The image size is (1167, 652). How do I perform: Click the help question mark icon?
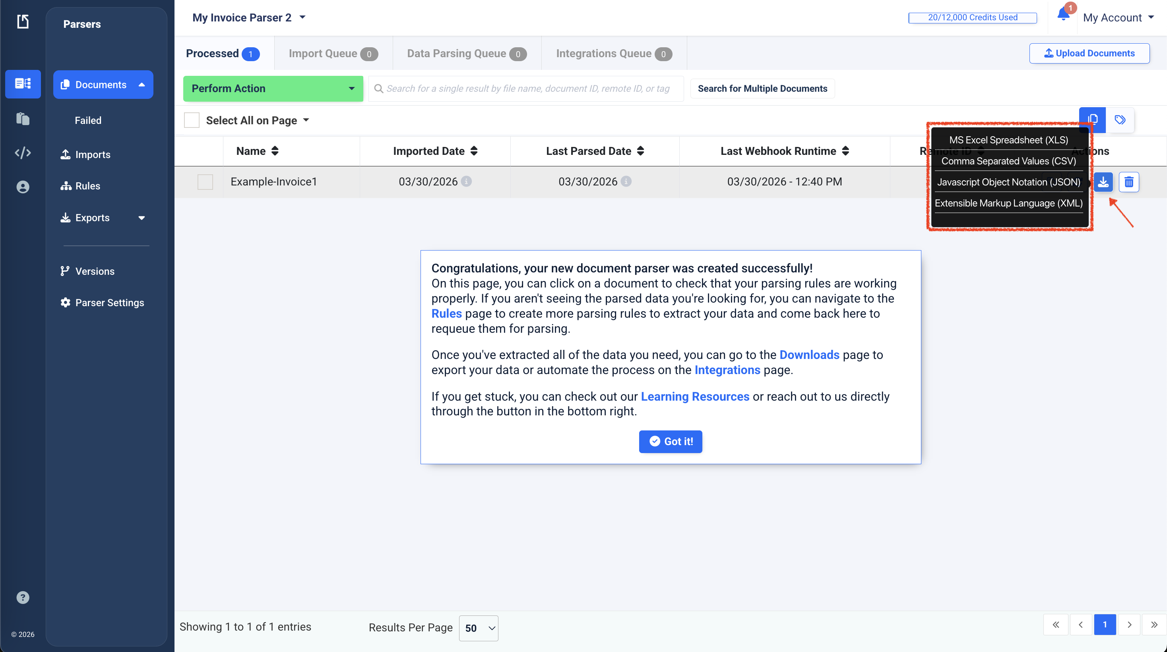[x=23, y=597]
